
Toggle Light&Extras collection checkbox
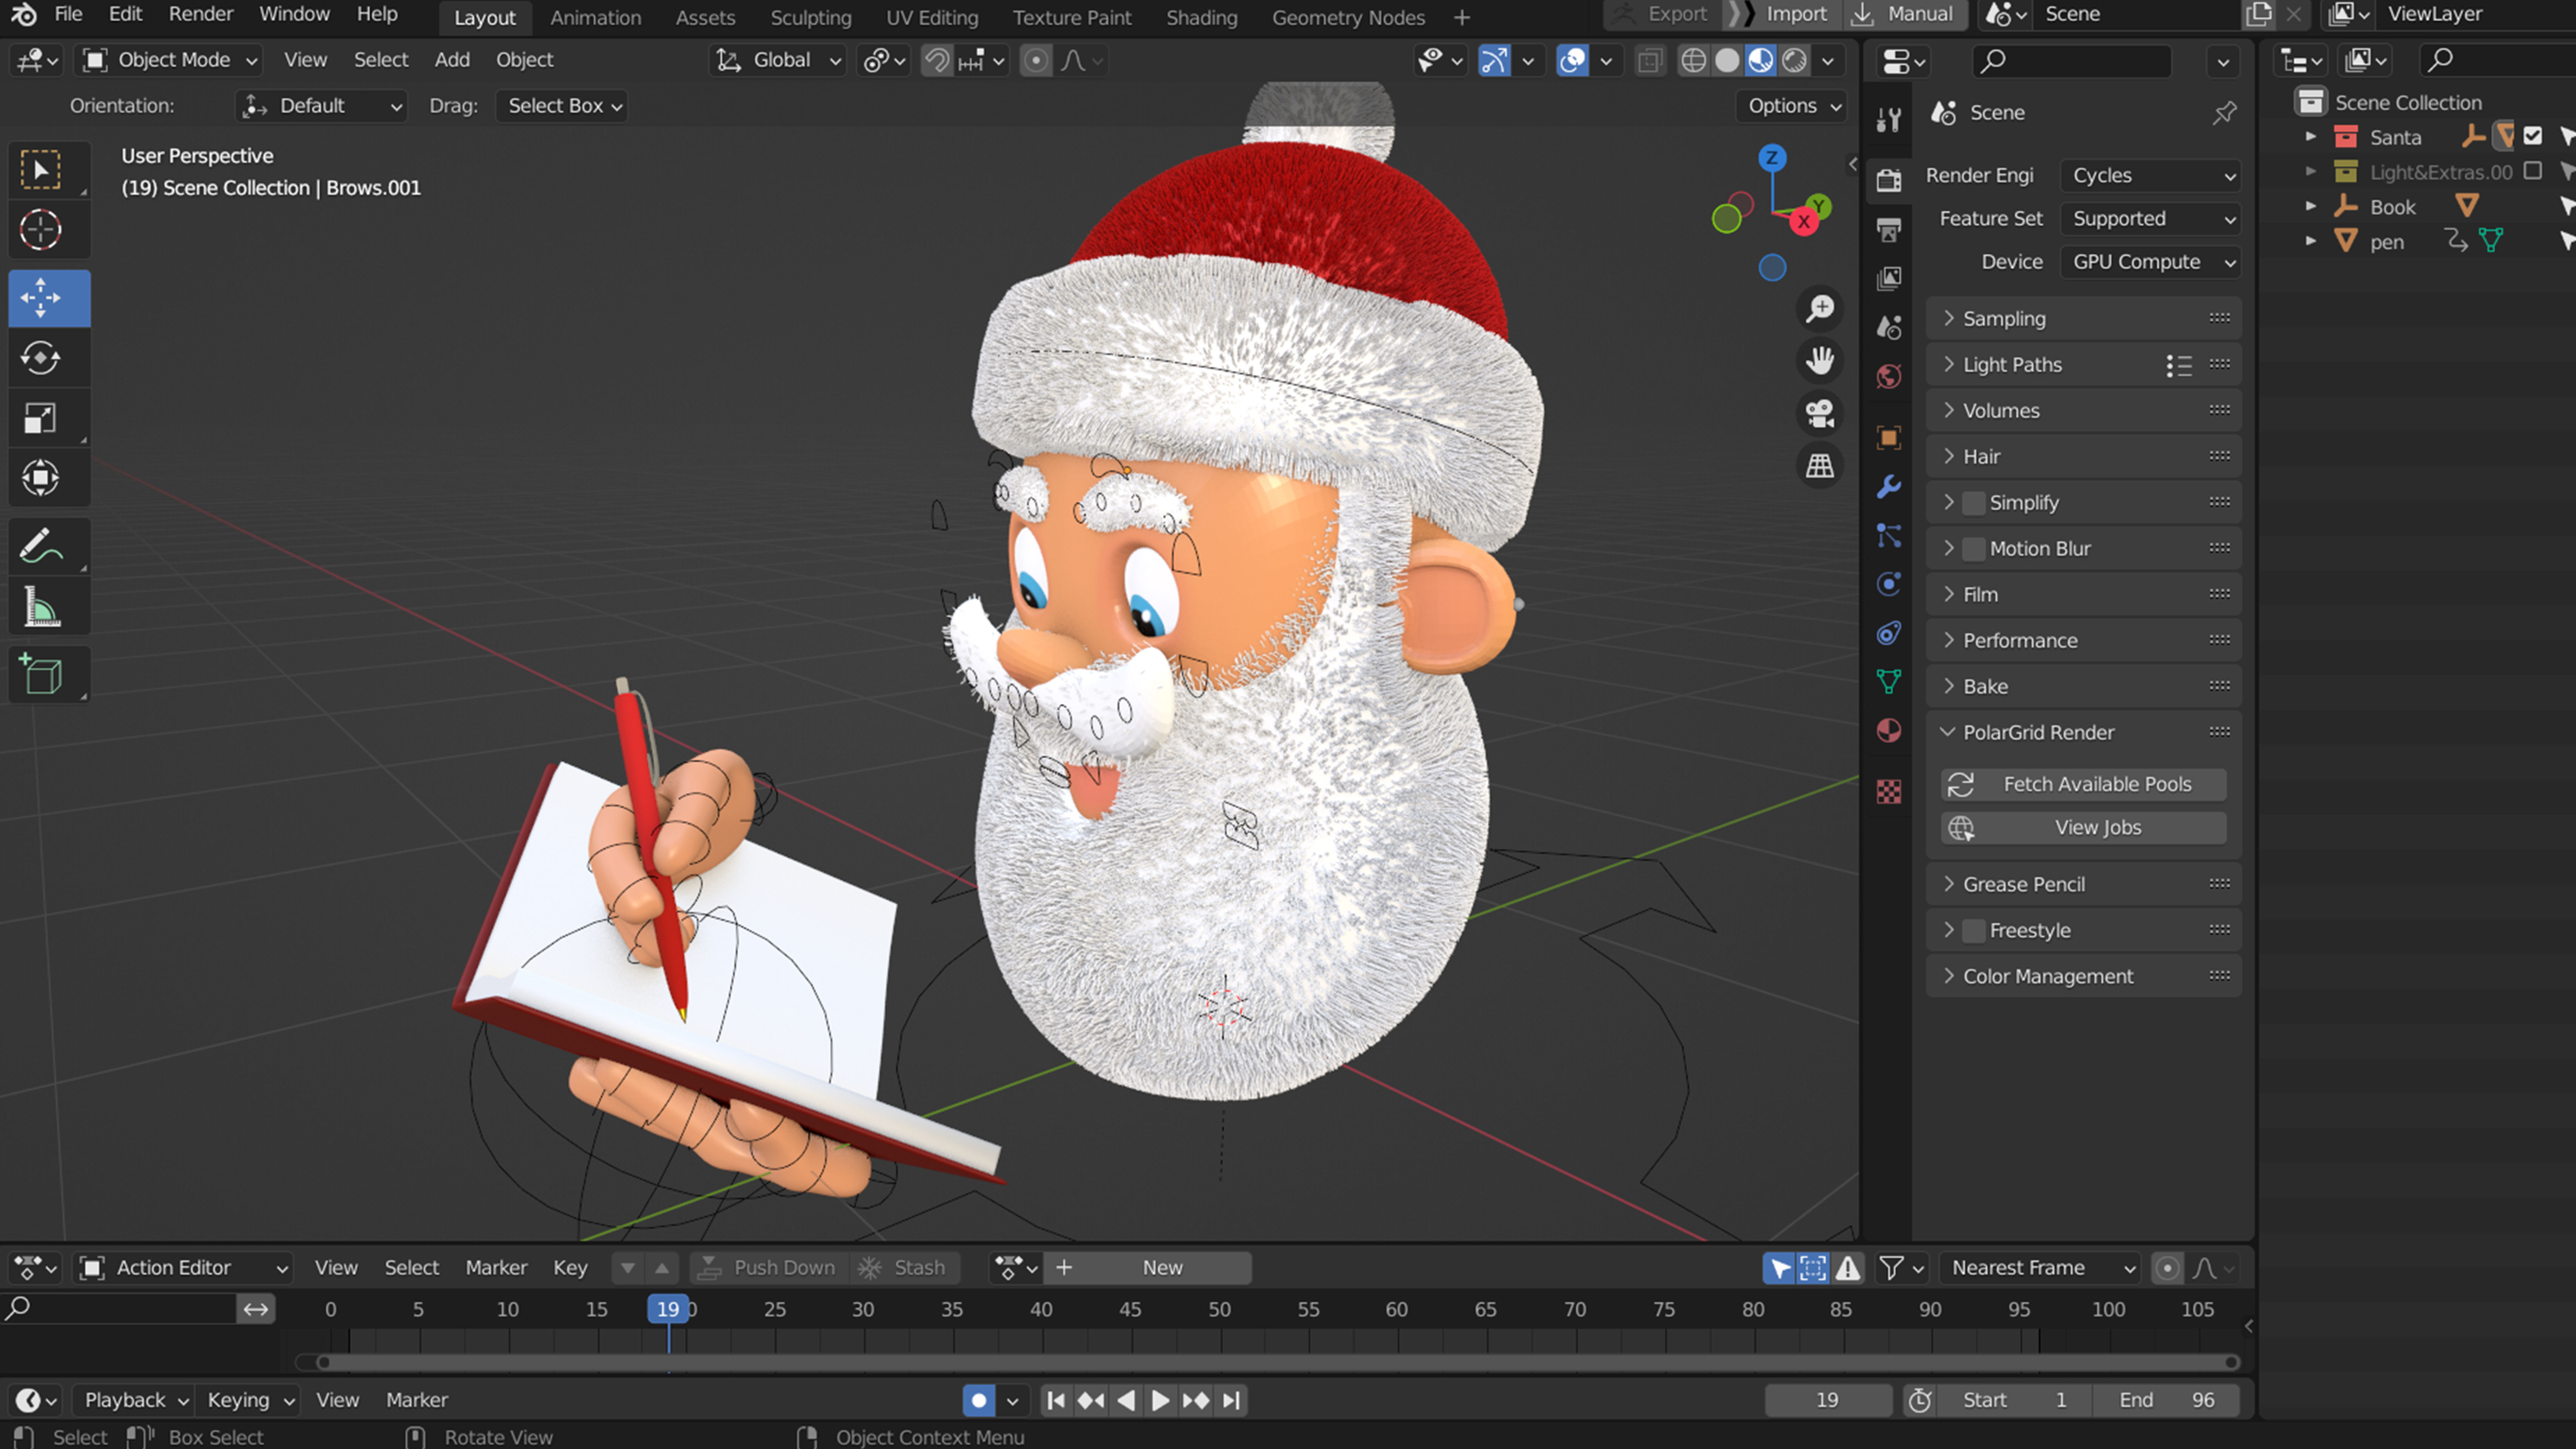click(2532, 171)
